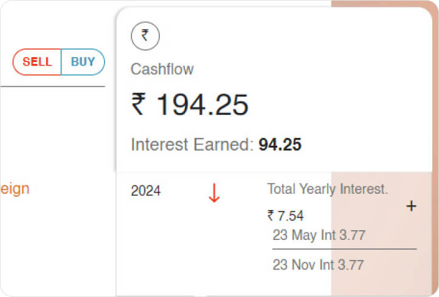The height and width of the screenshot is (297, 439).
Task: Click the orange partially visible link text
Action: [15, 189]
